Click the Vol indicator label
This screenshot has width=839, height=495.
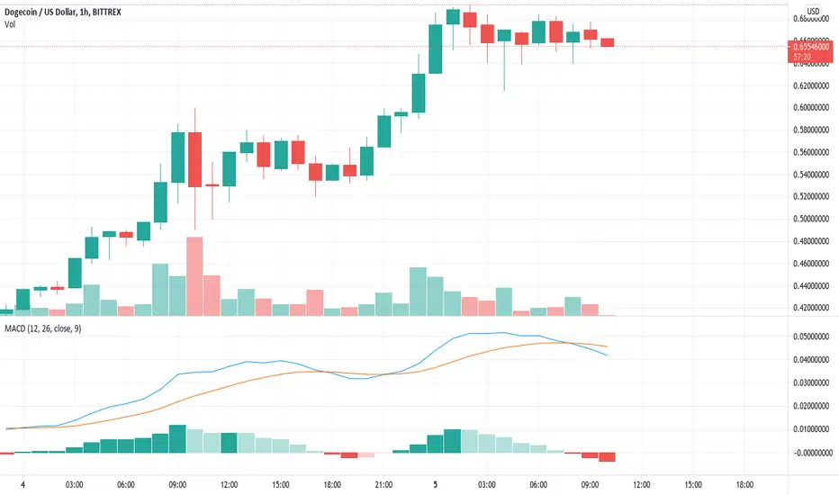(x=10, y=24)
